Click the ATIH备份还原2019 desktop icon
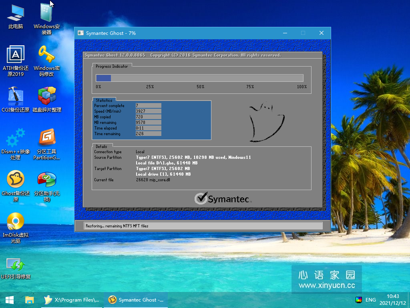Image resolution: width=410 pixels, height=308 pixels. tap(16, 61)
